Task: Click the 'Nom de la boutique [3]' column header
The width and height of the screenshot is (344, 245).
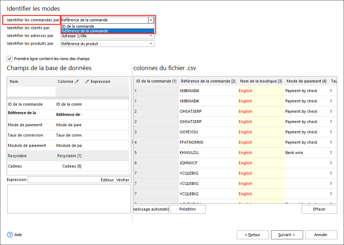Action: [261, 81]
